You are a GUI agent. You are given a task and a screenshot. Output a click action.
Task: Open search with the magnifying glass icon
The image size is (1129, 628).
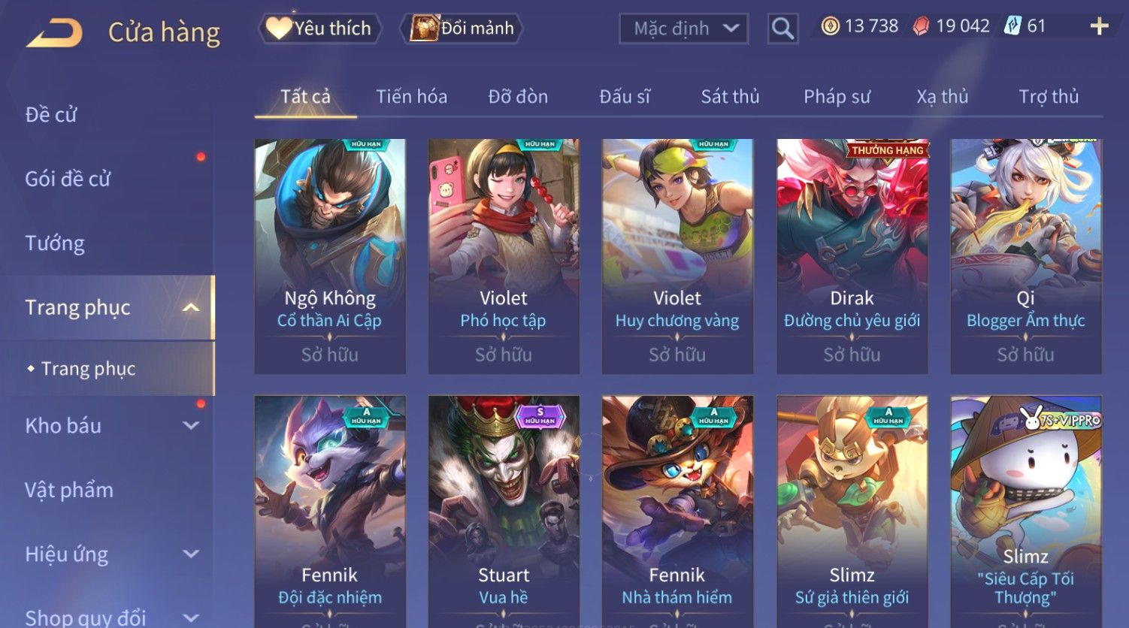(782, 29)
